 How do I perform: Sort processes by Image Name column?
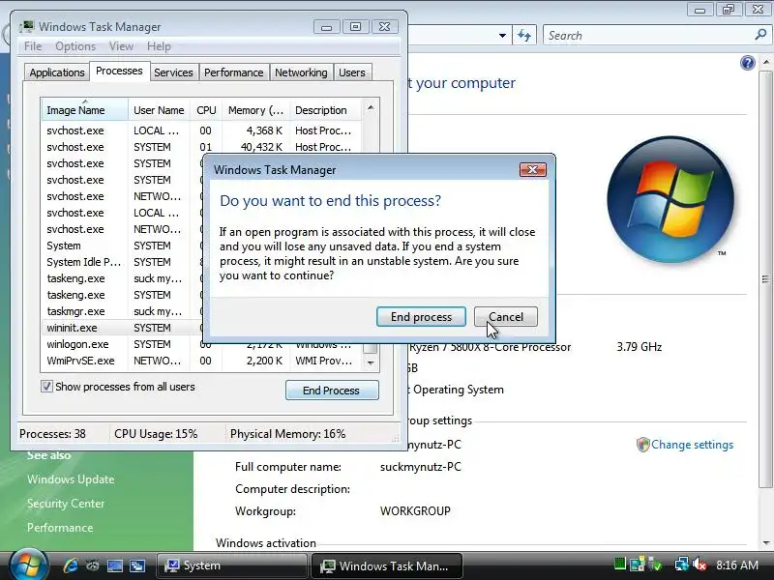[84, 110]
